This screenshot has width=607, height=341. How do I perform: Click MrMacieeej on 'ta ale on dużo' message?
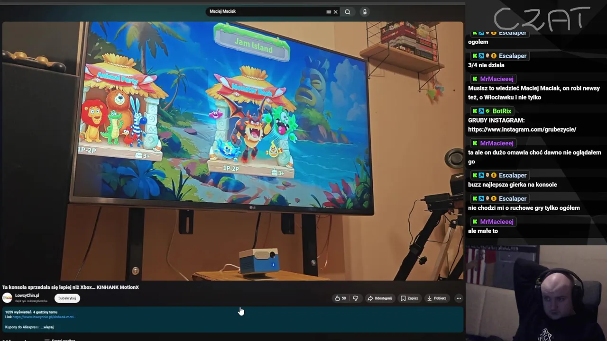[497, 143]
